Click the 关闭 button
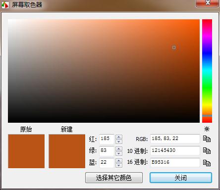The height and width of the screenshot is (190, 220). (x=181, y=178)
